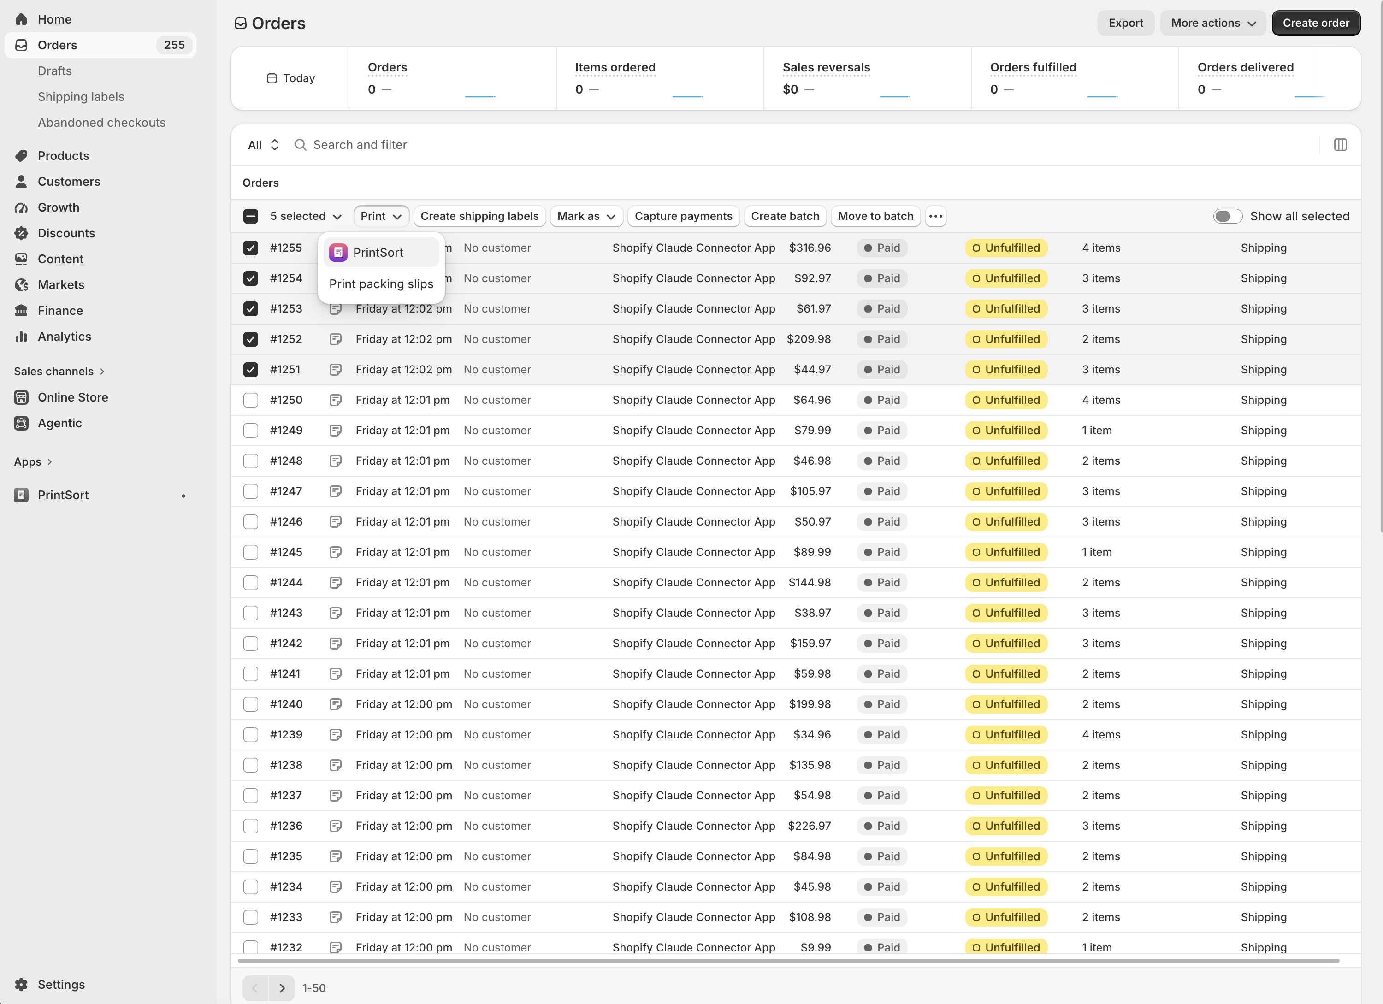Choose Print packing slips option

[x=381, y=284]
